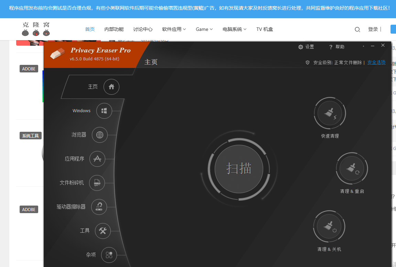Click the Quick Clean broom icon

tap(330, 113)
